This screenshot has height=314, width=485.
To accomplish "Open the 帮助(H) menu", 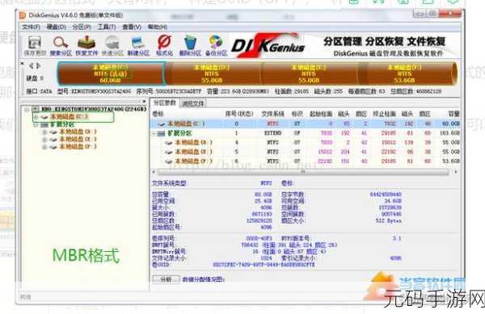I will click(157, 27).
